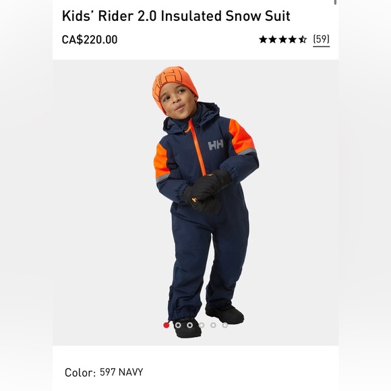The width and height of the screenshot is (391, 391).
Task: Go to the second image carousel dot
Action: [x=178, y=325]
